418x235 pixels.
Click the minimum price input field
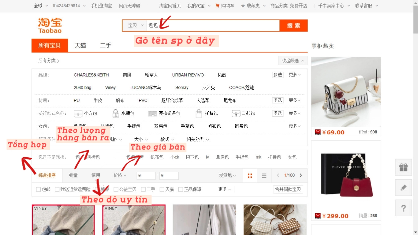pyautogui.click(x=146, y=176)
